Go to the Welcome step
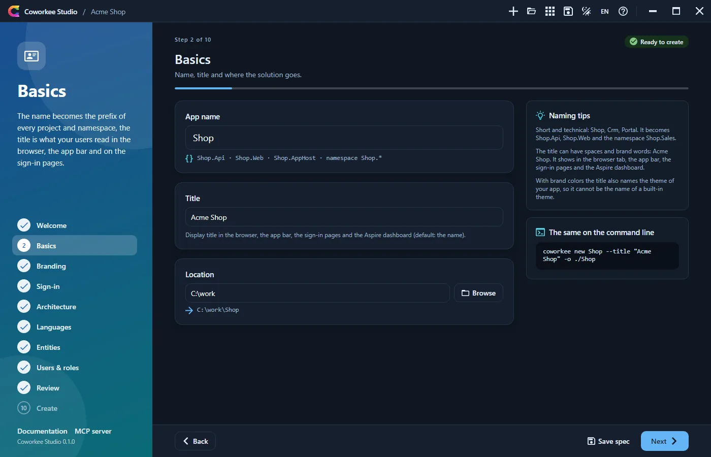Screen dimensions: 711x457 (75, 225)
